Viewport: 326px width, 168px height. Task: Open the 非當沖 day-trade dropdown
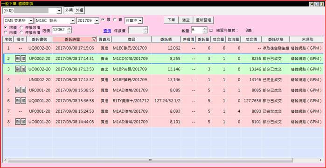[x=140, y=20]
